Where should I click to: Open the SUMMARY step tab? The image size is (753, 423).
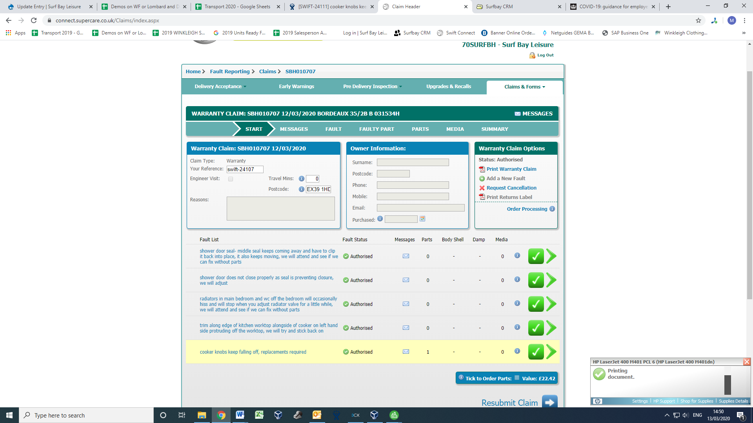(x=495, y=129)
